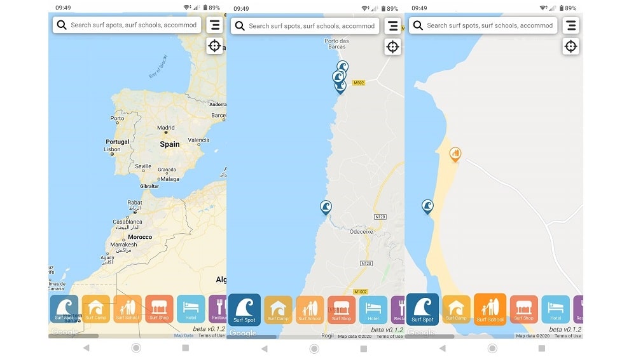Toggle Surf School filter in left screen

click(127, 308)
